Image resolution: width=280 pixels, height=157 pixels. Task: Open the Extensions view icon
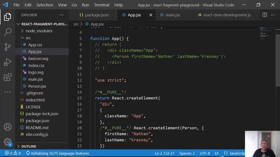pos(7,77)
